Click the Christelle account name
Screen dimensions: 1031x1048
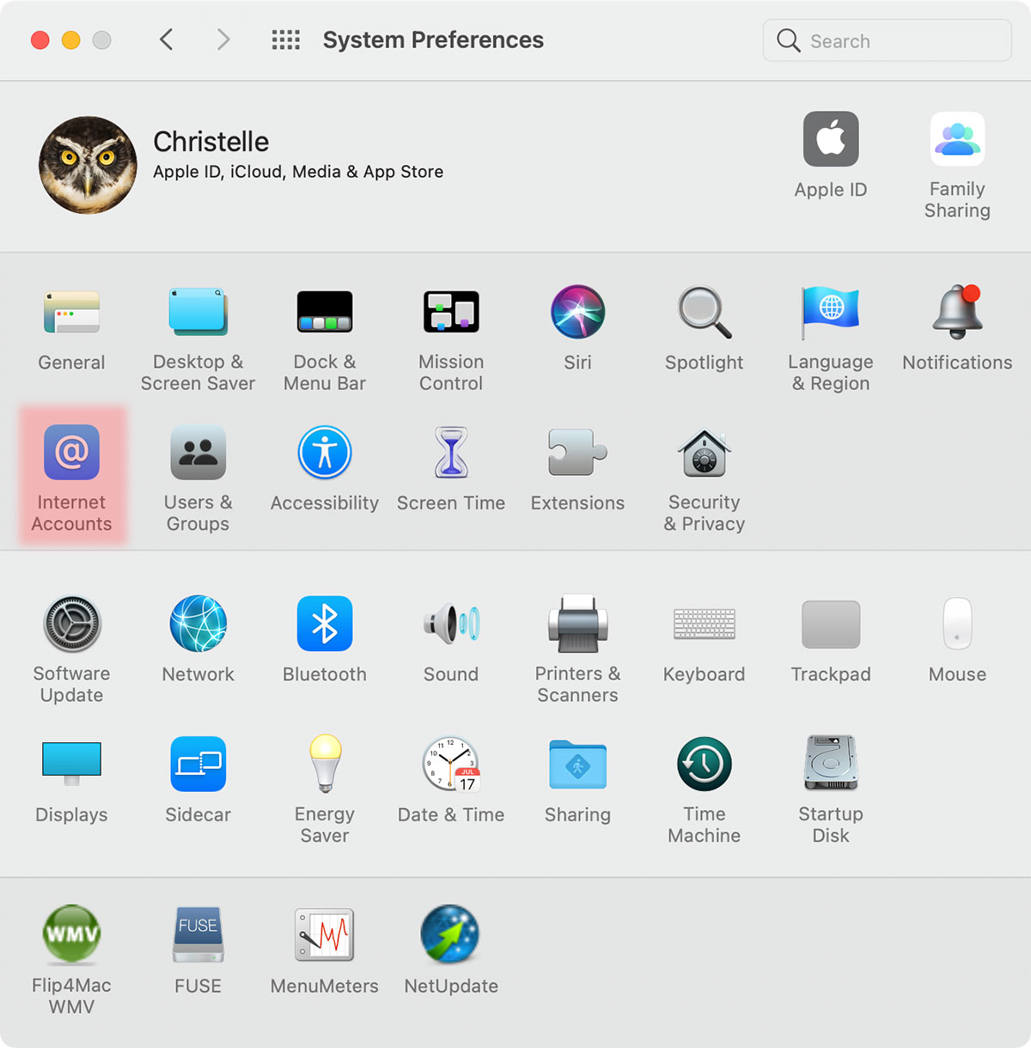[211, 142]
